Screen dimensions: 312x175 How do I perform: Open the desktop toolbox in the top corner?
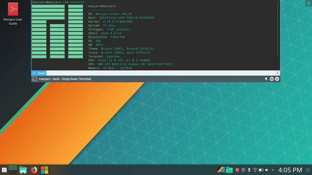coord(308,3)
